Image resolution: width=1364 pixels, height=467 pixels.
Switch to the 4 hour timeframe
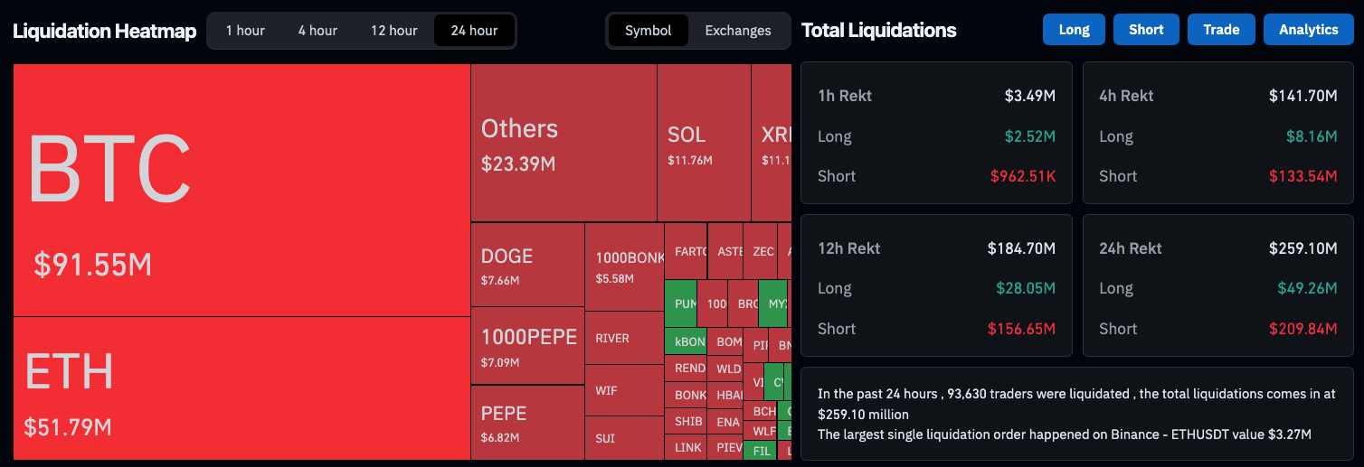click(317, 31)
